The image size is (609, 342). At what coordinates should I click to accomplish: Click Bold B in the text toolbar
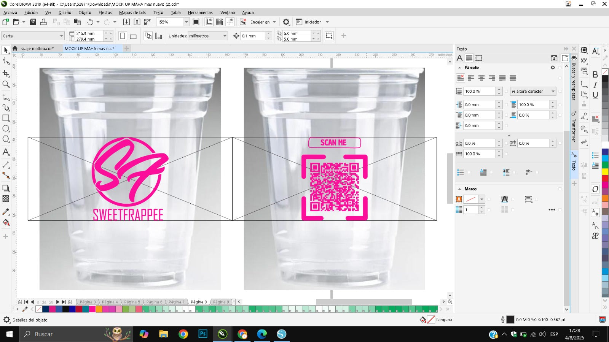pos(595,74)
